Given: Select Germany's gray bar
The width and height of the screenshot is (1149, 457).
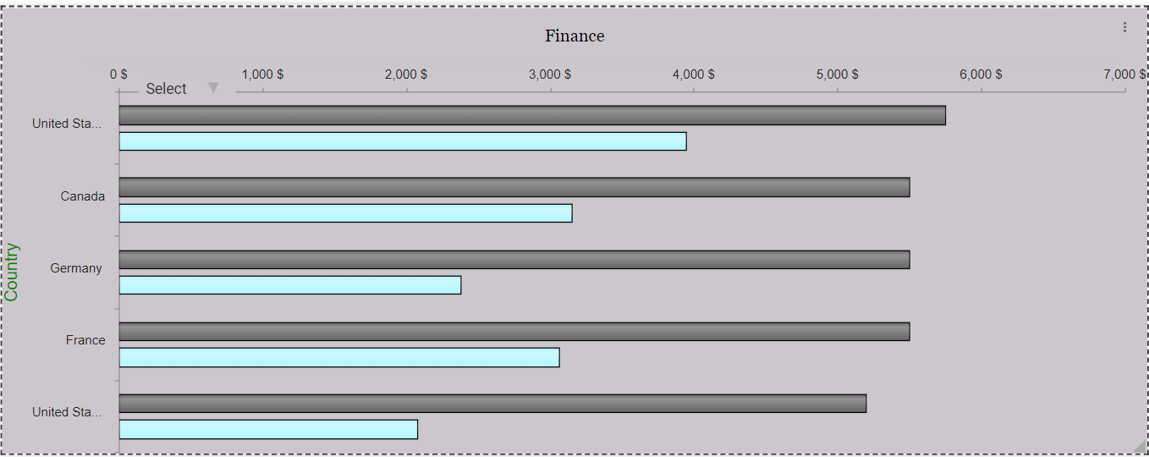Looking at the screenshot, I should [x=514, y=260].
